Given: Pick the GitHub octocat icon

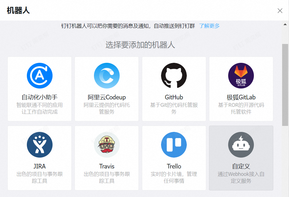Looking at the screenshot, I should coord(174,76).
